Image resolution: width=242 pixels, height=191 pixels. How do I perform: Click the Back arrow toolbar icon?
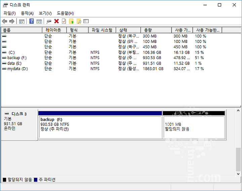pyautogui.click(x=5, y=21)
